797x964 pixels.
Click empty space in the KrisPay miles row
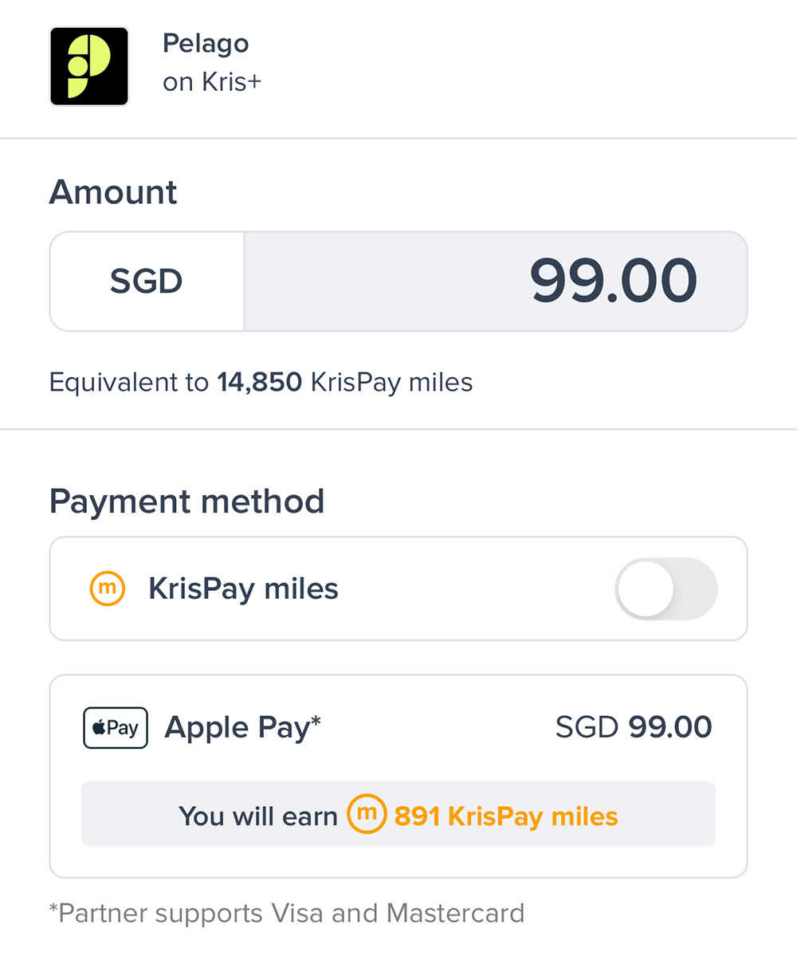(478, 589)
